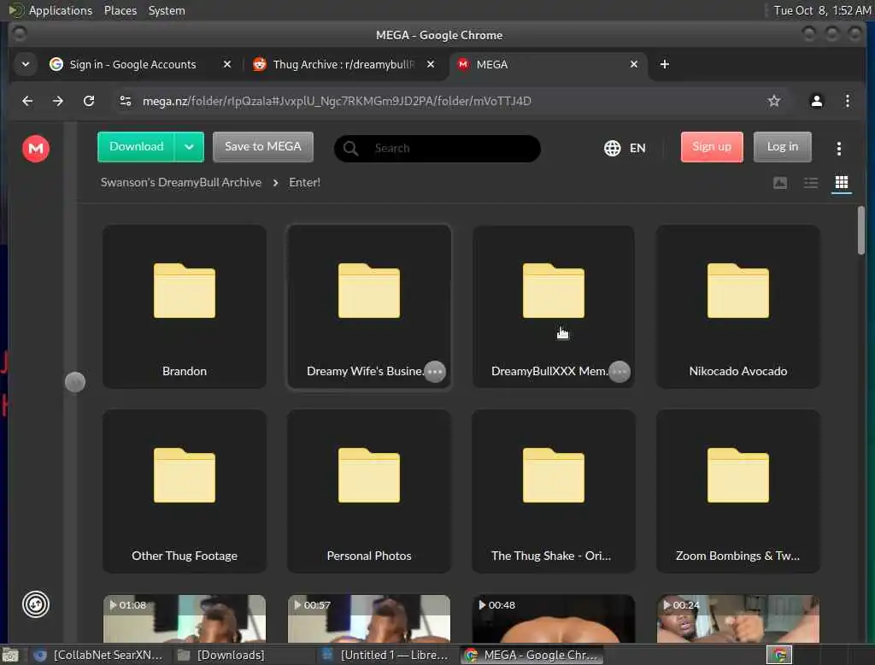The image size is (875, 665).
Task: Open options for DreamyBullXXX Memes folder
Action: tap(619, 371)
